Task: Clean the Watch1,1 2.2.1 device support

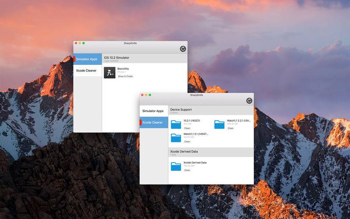Action: (x=231, y=128)
